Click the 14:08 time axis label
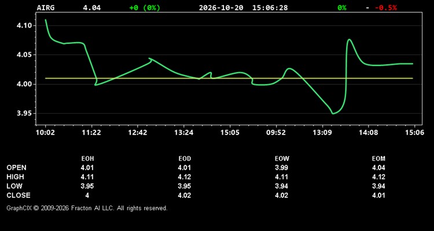The height and width of the screenshot is (231, 434). coord(369,133)
